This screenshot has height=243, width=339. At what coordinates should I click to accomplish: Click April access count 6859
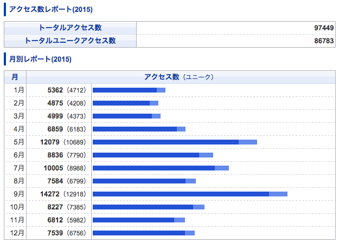tap(55, 129)
